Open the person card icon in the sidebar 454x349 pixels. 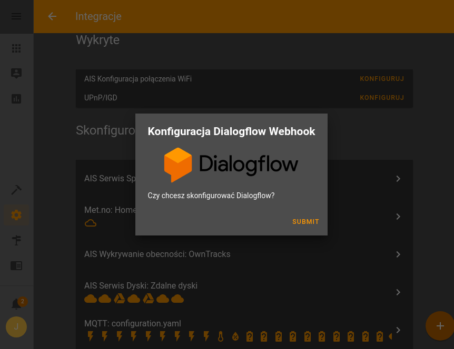point(16,74)
